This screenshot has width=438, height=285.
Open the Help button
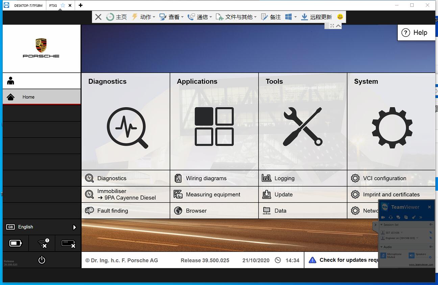(416, 32)
